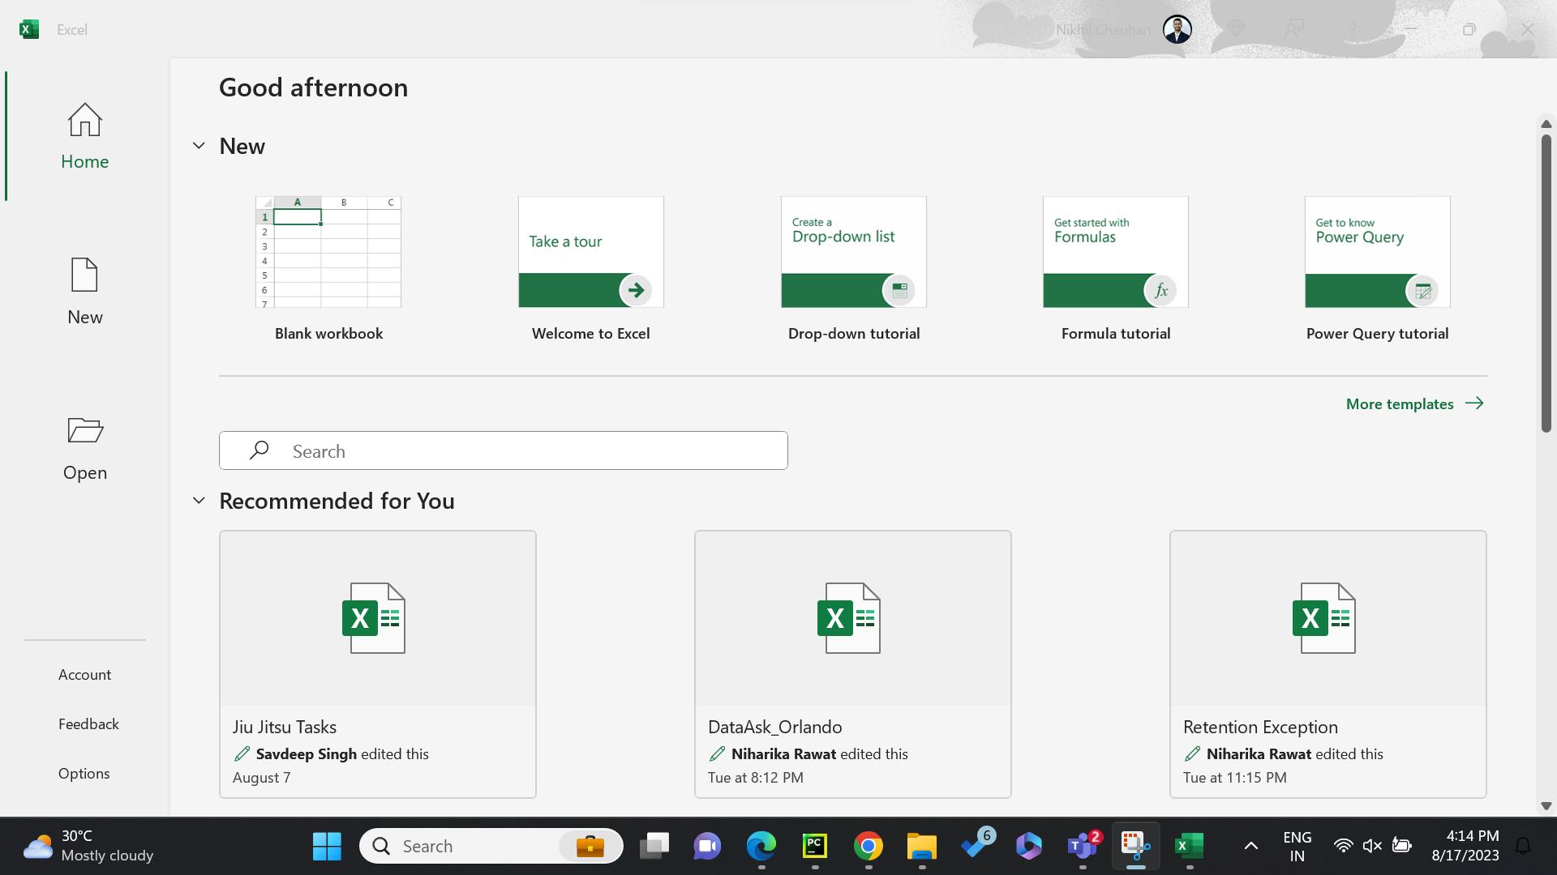Click the Get started with Formulas thumbnail
This screenshot has width=1557, height=875.
(x=1115, y=252)
